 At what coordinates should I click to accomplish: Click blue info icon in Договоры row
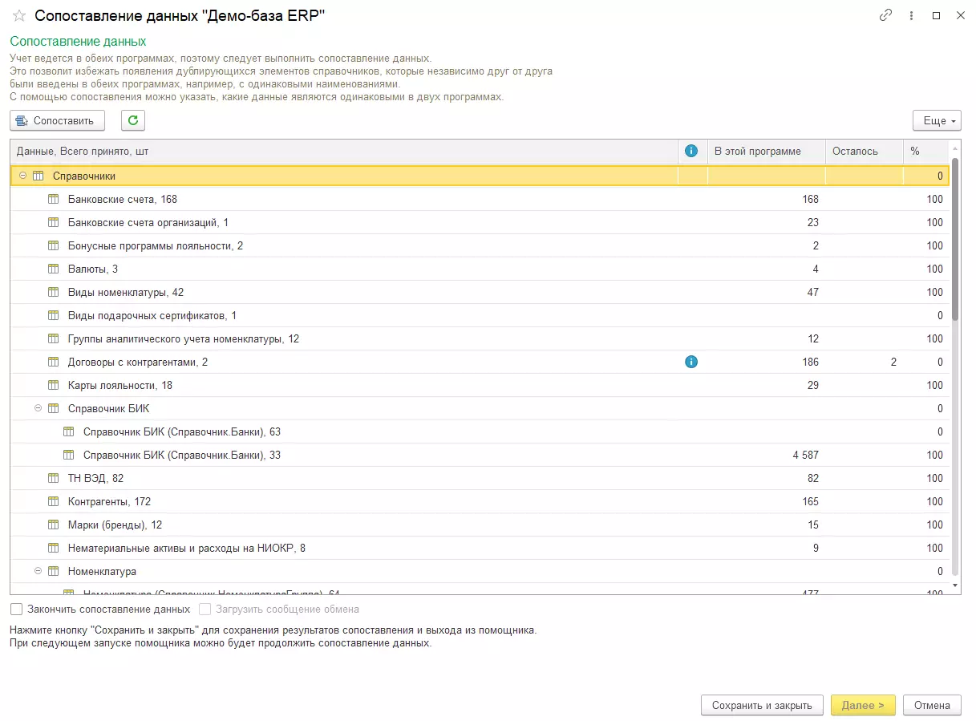[x=691, y=362]
